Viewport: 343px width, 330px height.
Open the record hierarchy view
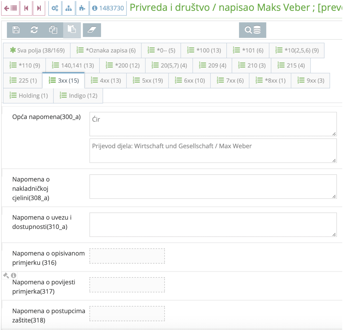tap(69, 8)
